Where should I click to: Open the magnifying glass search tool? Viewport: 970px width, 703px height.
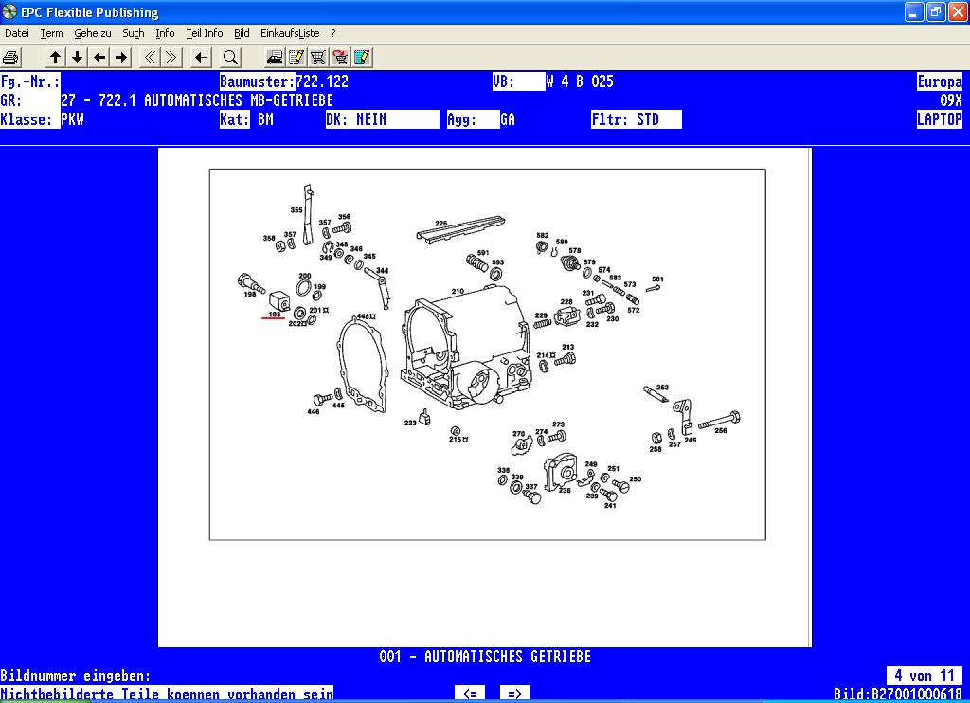230,57
